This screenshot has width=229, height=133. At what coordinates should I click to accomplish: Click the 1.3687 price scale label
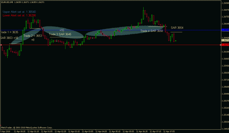coord(225,10)
